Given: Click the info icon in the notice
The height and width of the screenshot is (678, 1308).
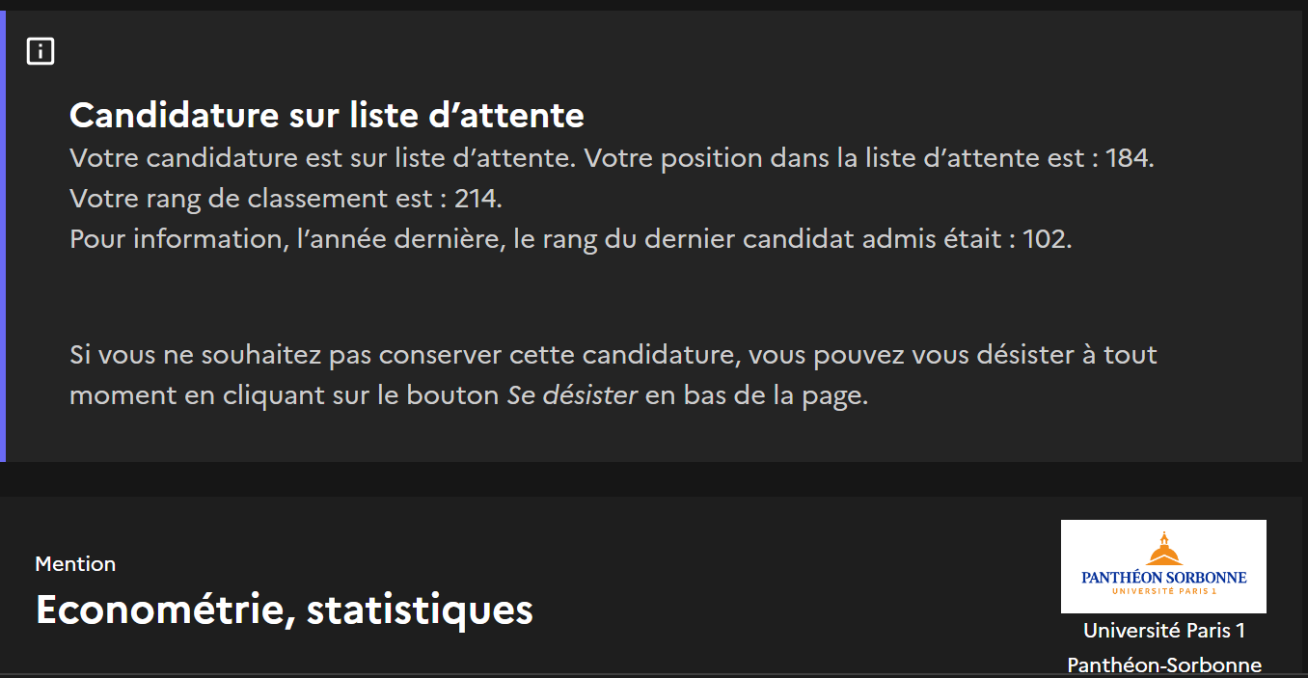Looking at the screenshot, I should tap(41, 51).
